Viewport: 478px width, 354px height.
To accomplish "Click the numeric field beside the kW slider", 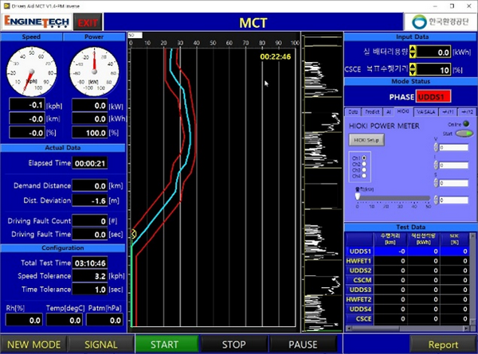I will (x=453, y=200).
